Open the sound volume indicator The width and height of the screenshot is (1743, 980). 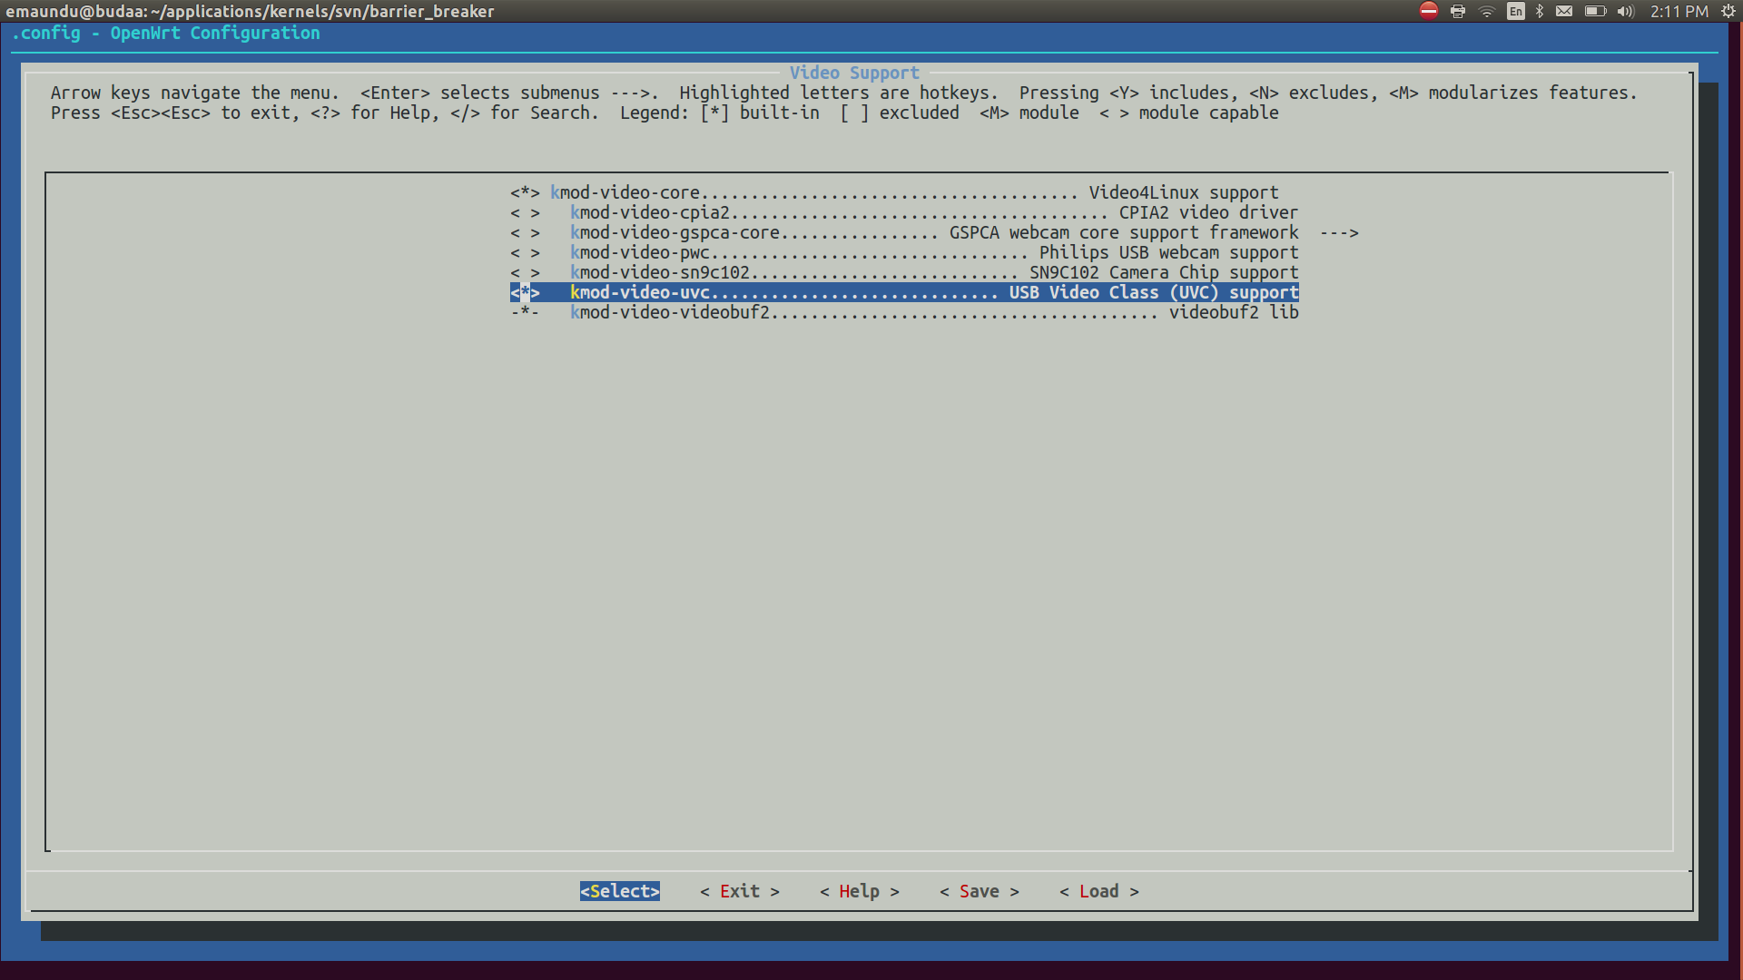[x=1625, y=11]
